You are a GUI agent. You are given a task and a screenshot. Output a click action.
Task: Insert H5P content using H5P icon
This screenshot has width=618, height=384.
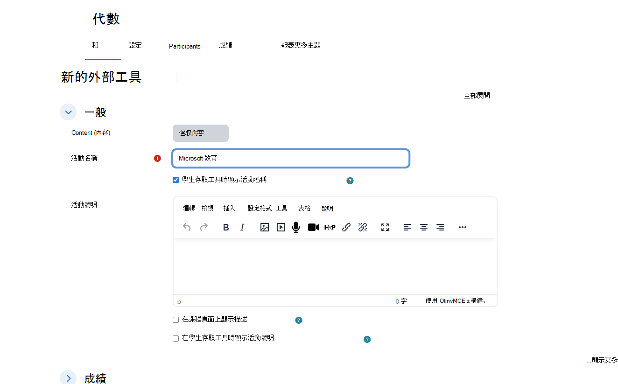tap(330, 227)
